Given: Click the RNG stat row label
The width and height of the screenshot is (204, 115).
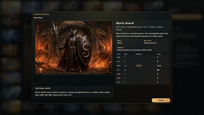Looking at the screenshot, I should (119, 74).
